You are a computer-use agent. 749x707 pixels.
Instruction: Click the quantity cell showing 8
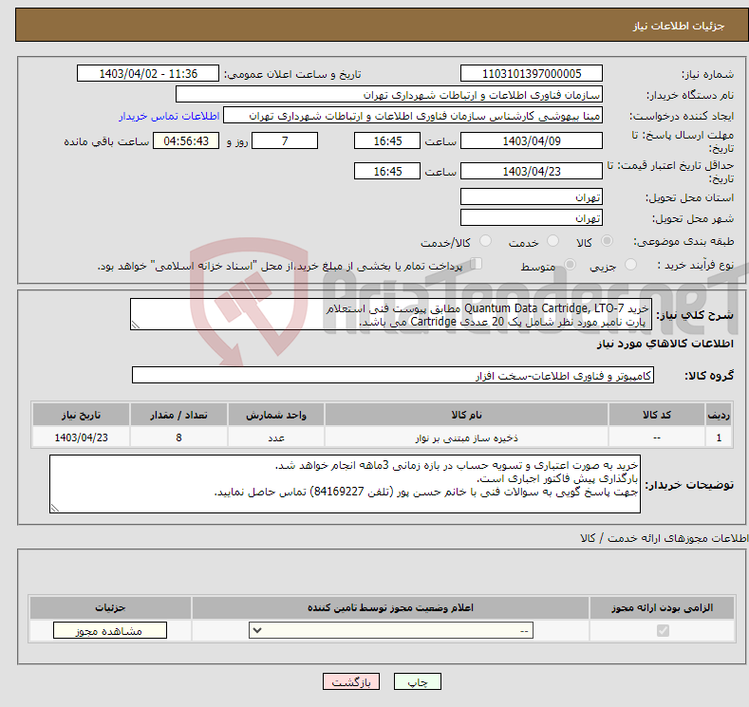tap(178, 437)
